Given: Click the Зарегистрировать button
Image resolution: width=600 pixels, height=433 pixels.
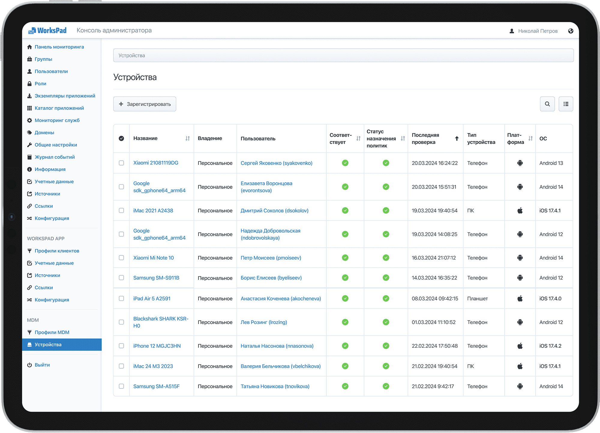Looking at the screenshot, I should (145, 104).
